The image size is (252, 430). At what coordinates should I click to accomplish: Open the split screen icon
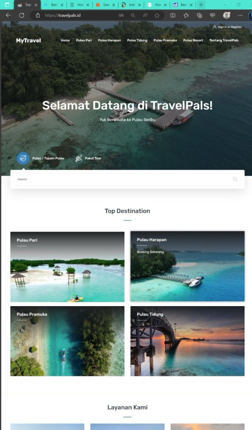(x=173, y=16)
